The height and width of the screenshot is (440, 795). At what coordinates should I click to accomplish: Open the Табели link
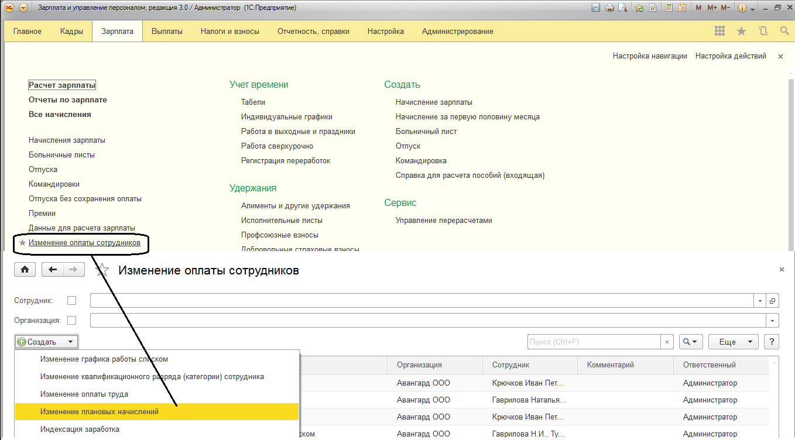253,102
